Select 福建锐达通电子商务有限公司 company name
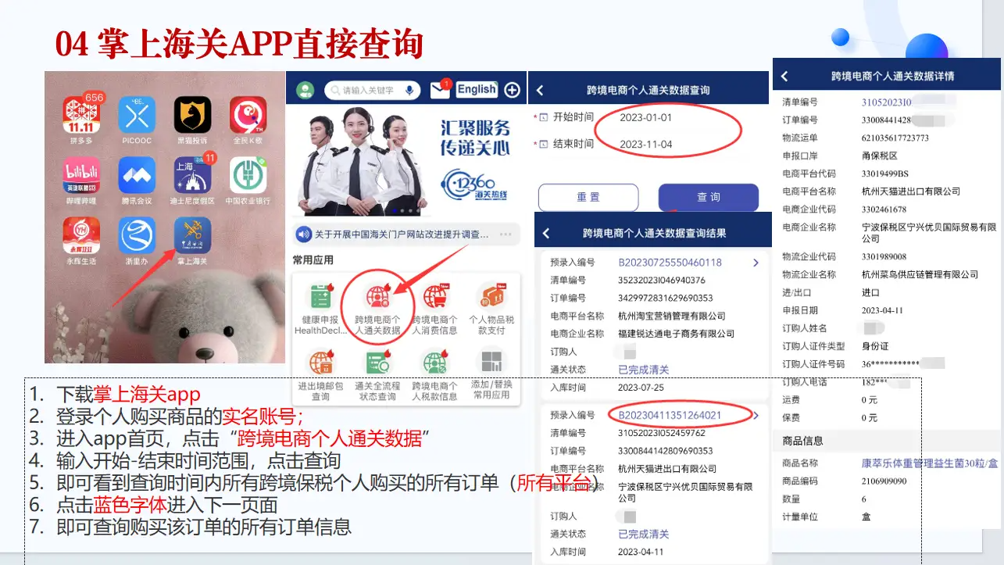The width and height of the screenshot is (1004, 565). click(x=677, y=334)
